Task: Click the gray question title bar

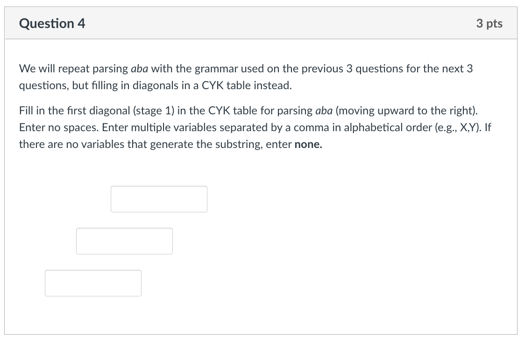Action: 262,23
